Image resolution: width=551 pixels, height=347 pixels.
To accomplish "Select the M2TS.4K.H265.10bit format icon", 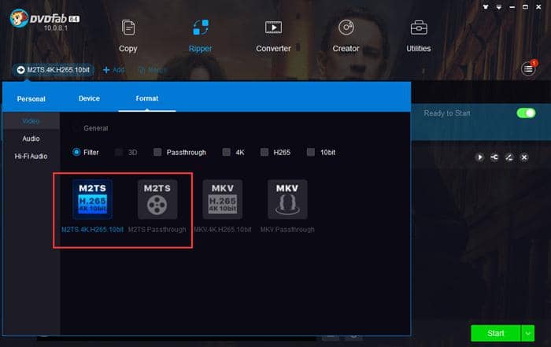I will point(92,199).
